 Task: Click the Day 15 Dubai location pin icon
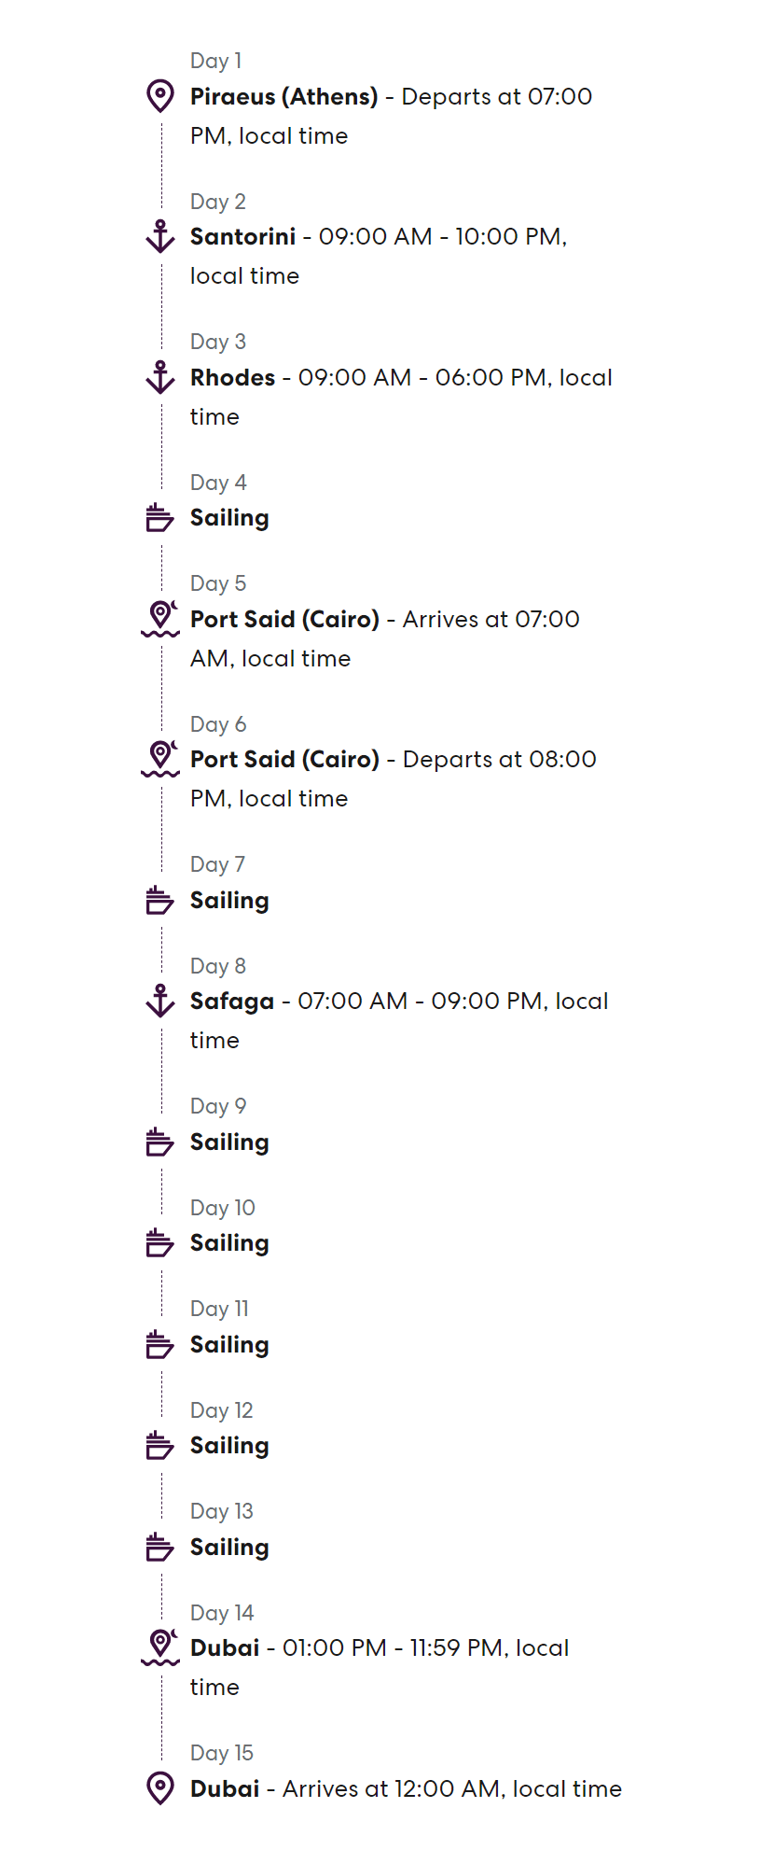160,1788
